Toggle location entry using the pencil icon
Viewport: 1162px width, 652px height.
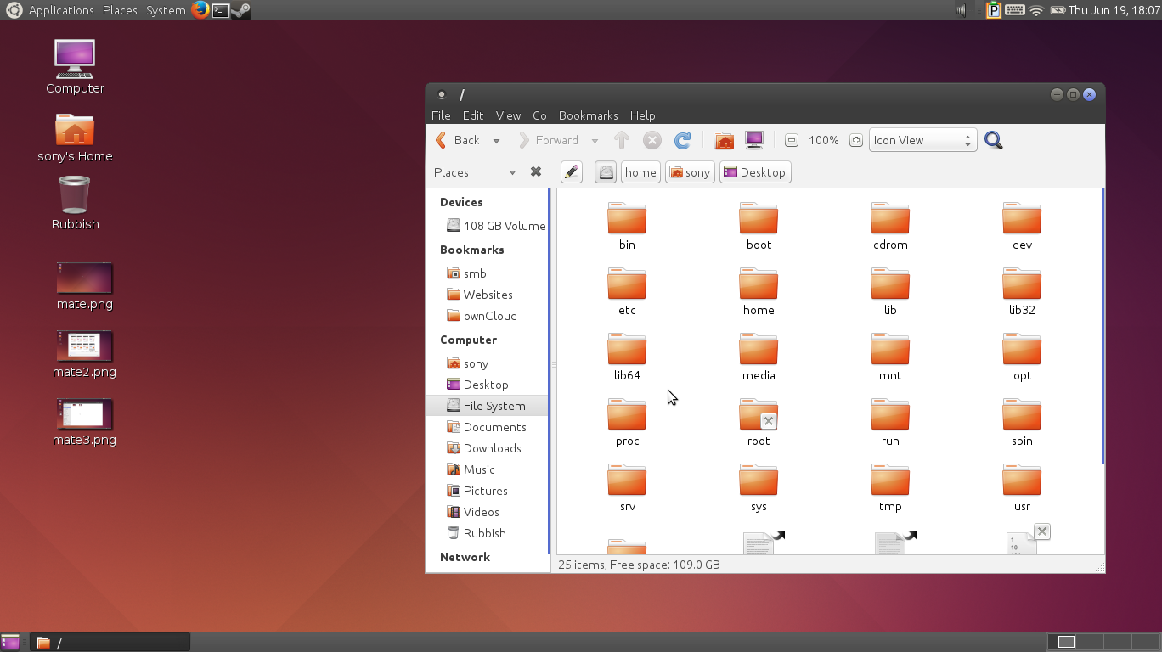pos(571,171)
